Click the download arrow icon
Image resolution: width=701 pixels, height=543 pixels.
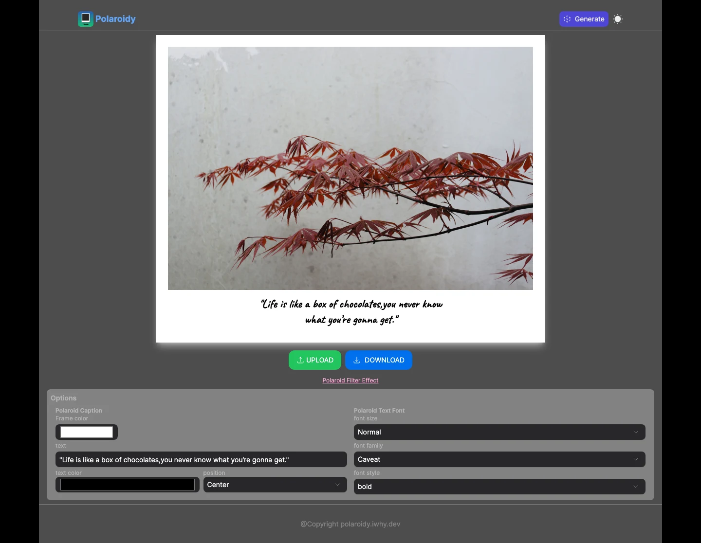[x=357, y=360]
